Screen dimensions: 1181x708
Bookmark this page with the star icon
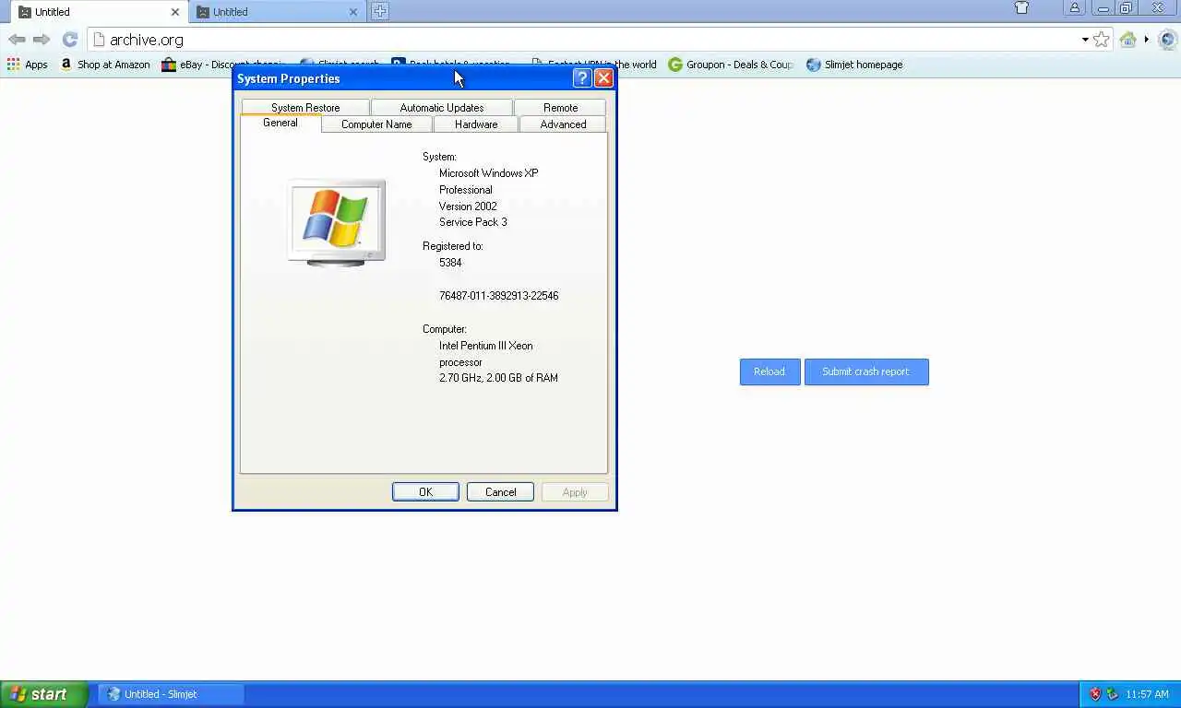click(x=1101, y=40)
